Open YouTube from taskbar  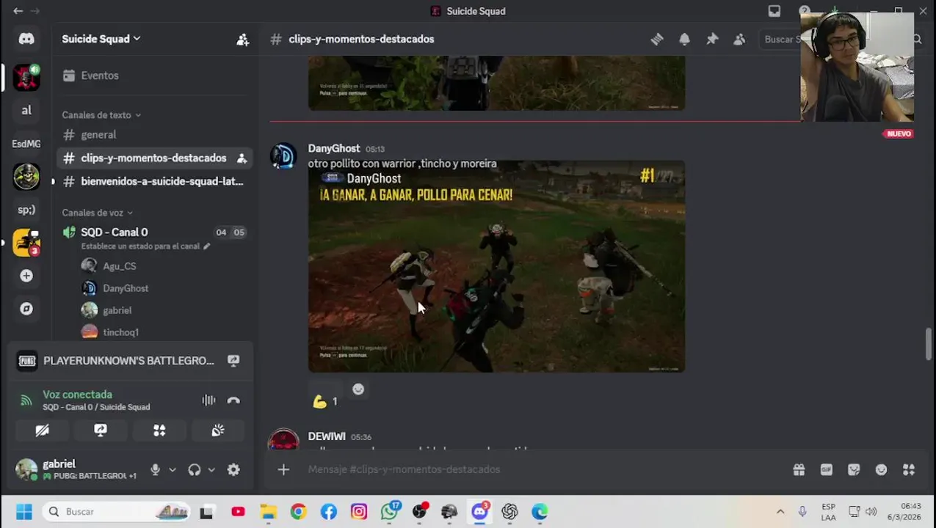point(238,512)
